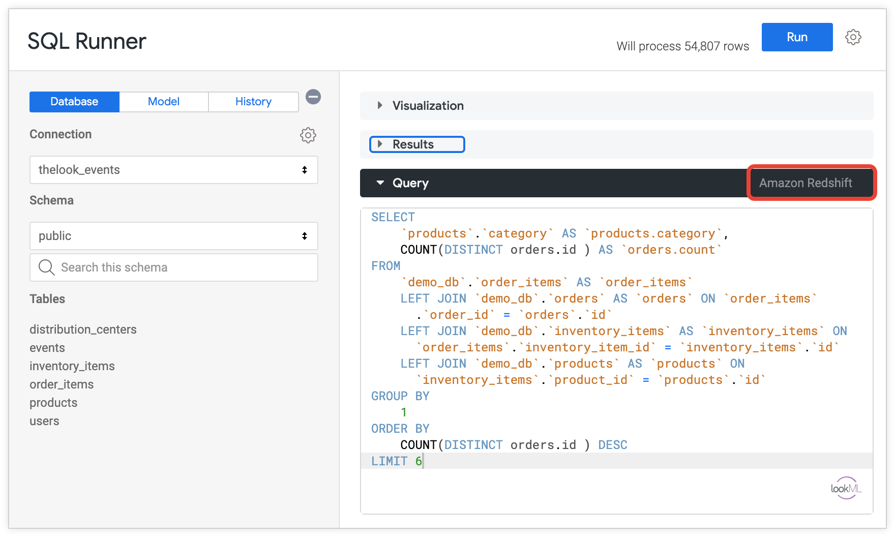The image size is (895, 538).
Task: Open the SQL Runner settings gear
Action: 853,37
